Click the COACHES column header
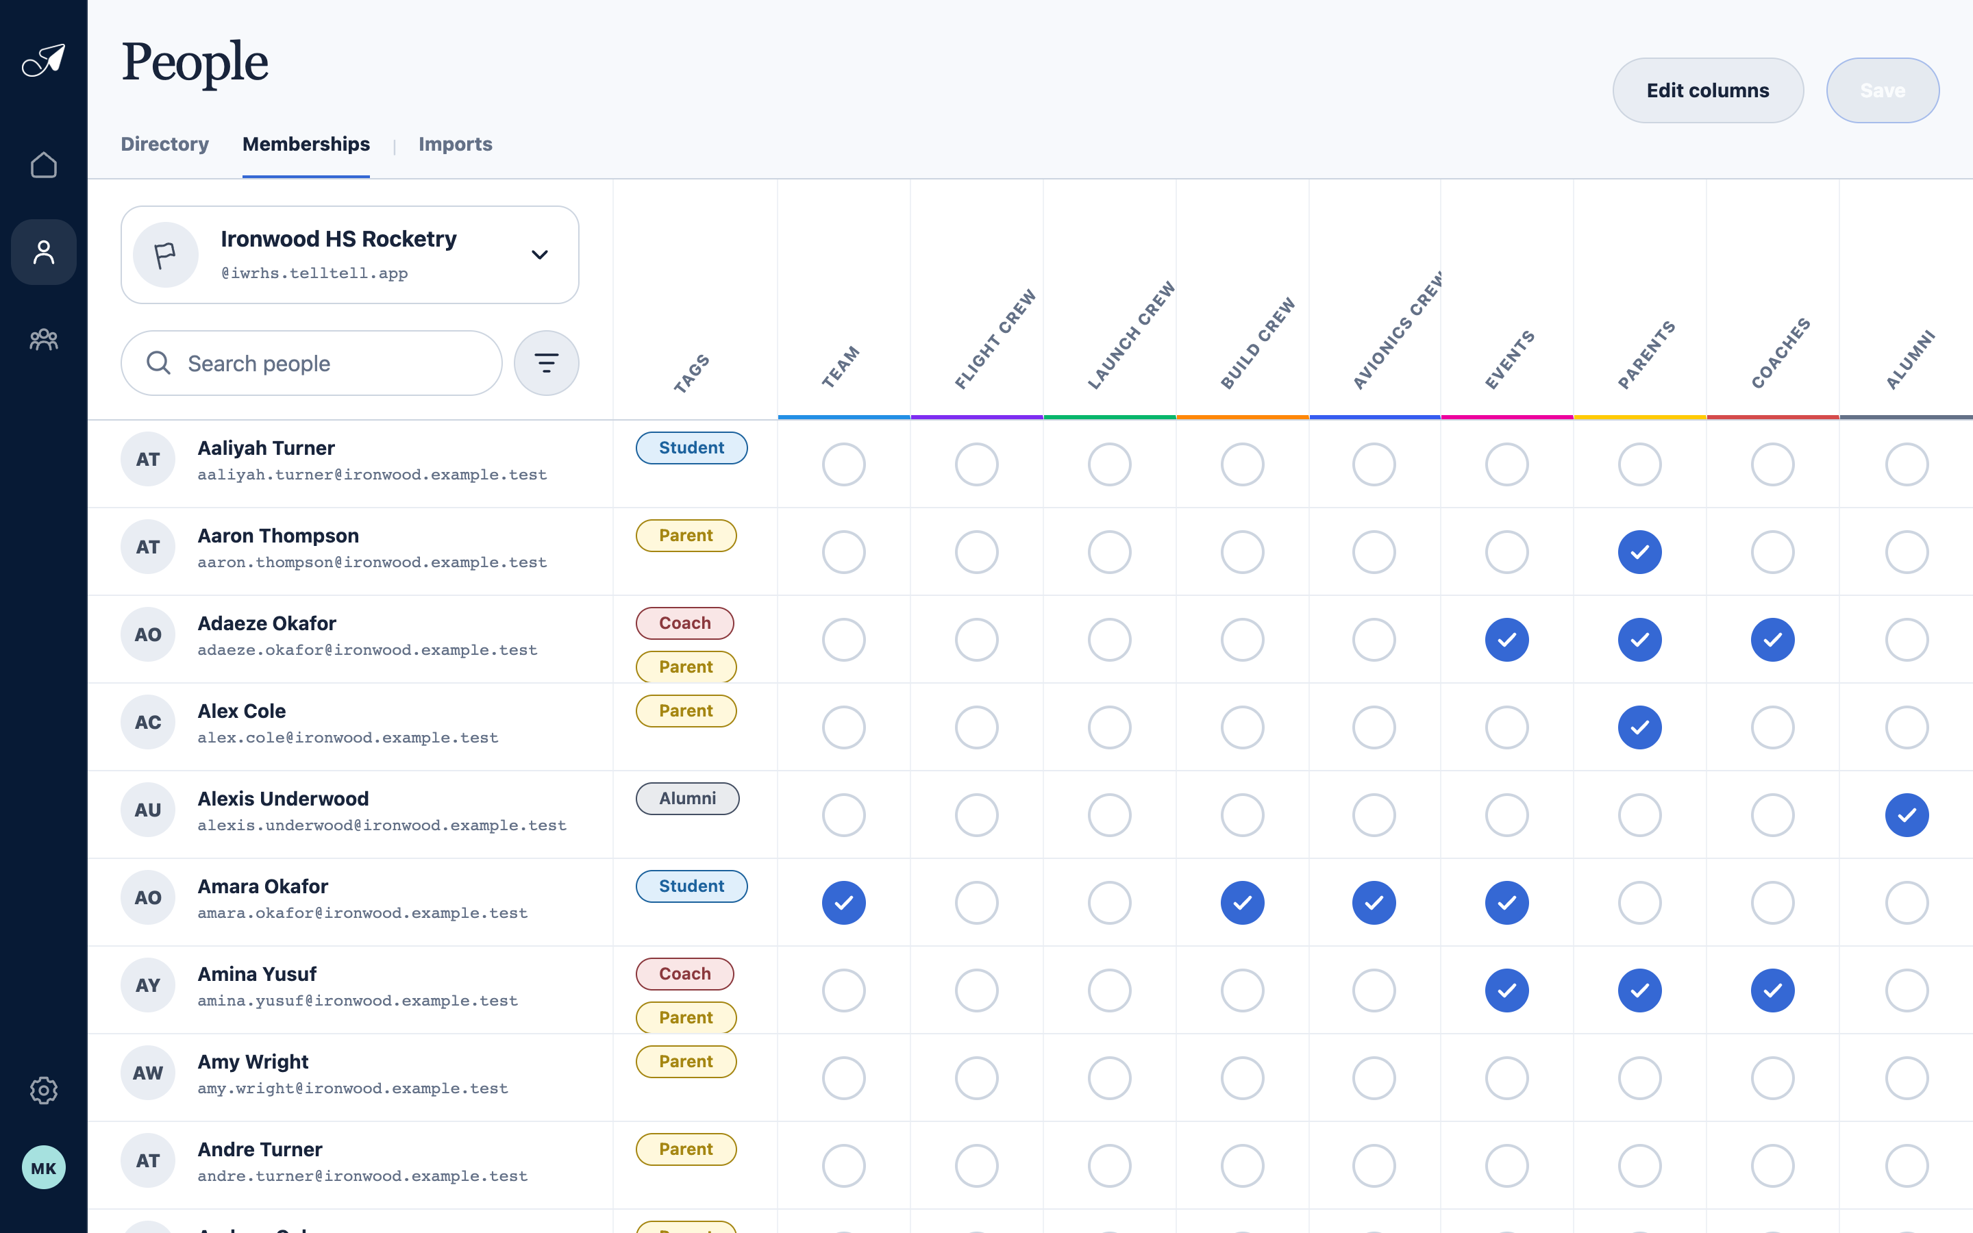1973x1233 pixels. (1780, 353)
